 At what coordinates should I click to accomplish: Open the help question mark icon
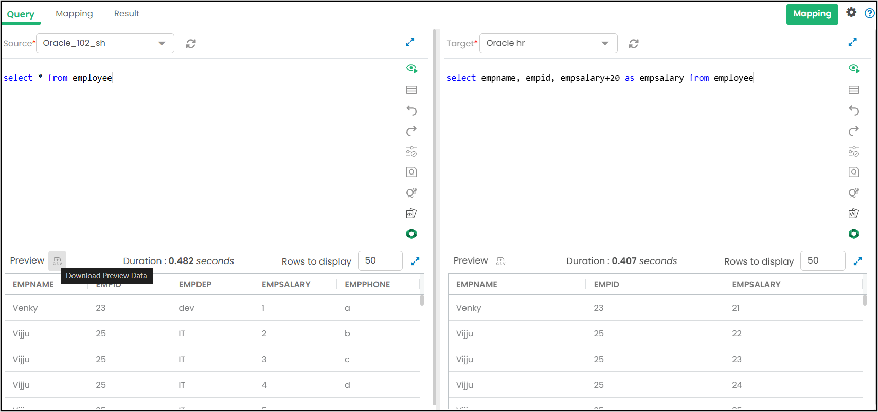869,13
